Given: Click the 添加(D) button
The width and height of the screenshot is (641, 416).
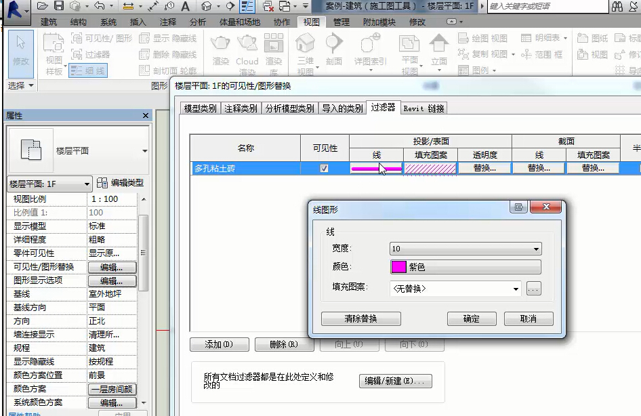Looking at the screenshot, I should click(219, 344).
